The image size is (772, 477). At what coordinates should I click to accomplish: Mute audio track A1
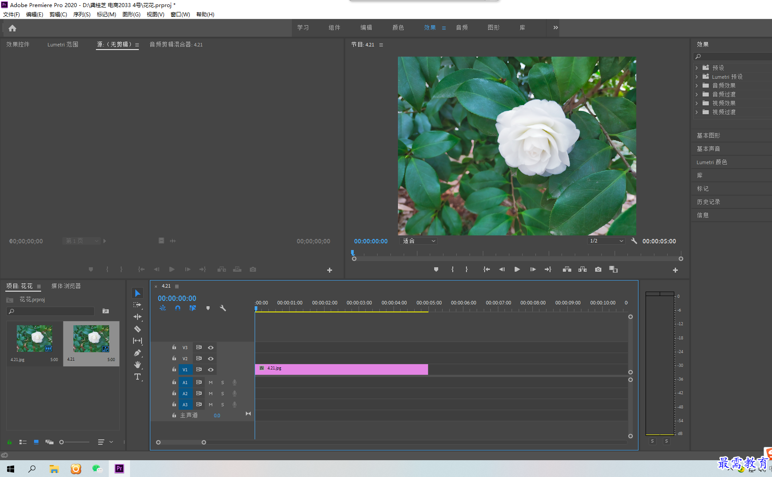(210, 383)
